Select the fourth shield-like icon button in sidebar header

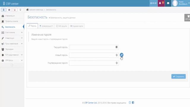tap(20, 10)
